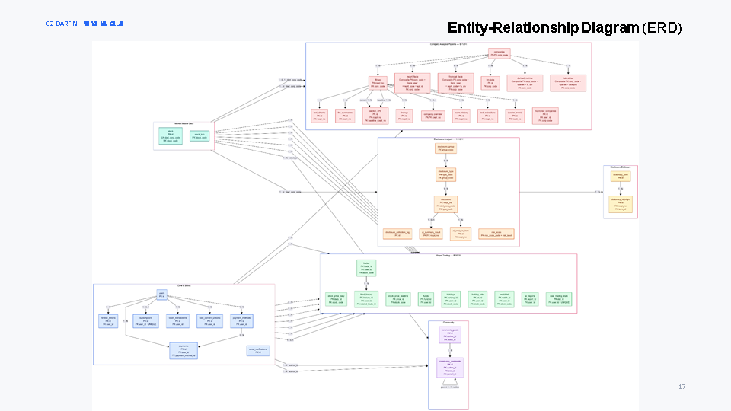
Task: Click the Disclosure Analysis group label
Action: point(448,139)
